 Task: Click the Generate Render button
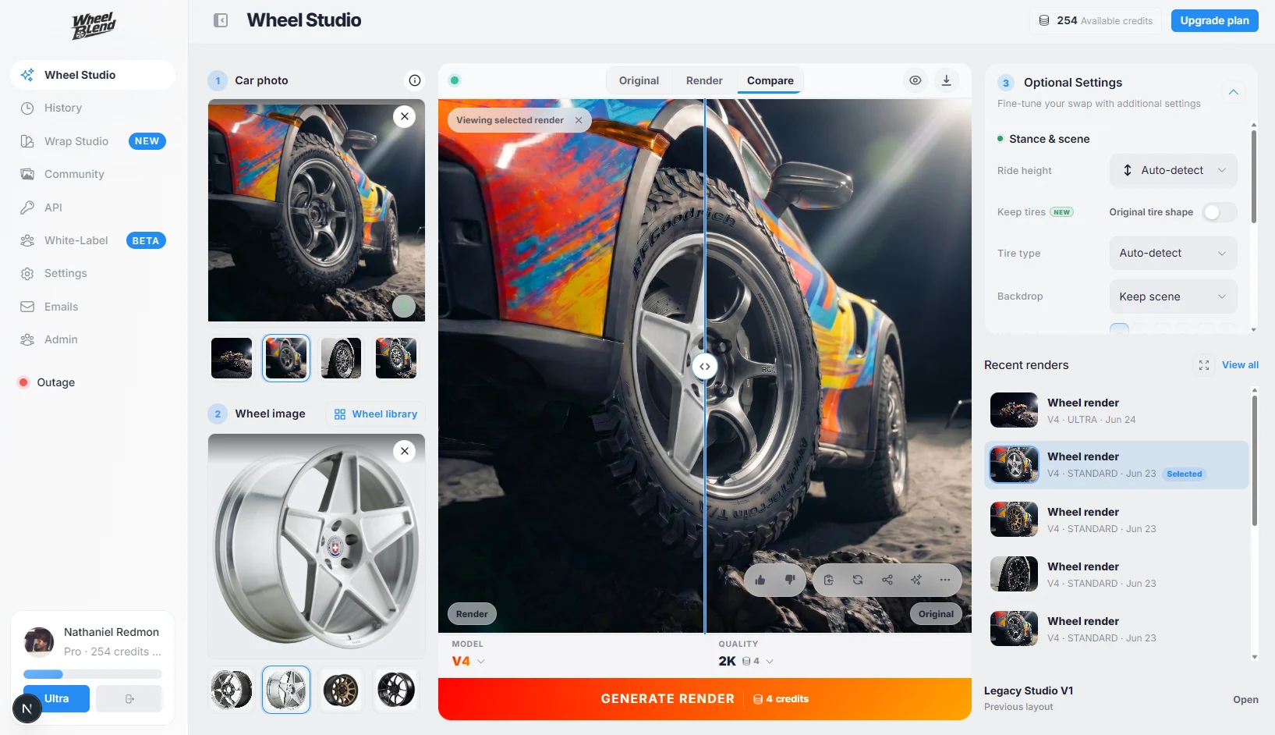705,699
